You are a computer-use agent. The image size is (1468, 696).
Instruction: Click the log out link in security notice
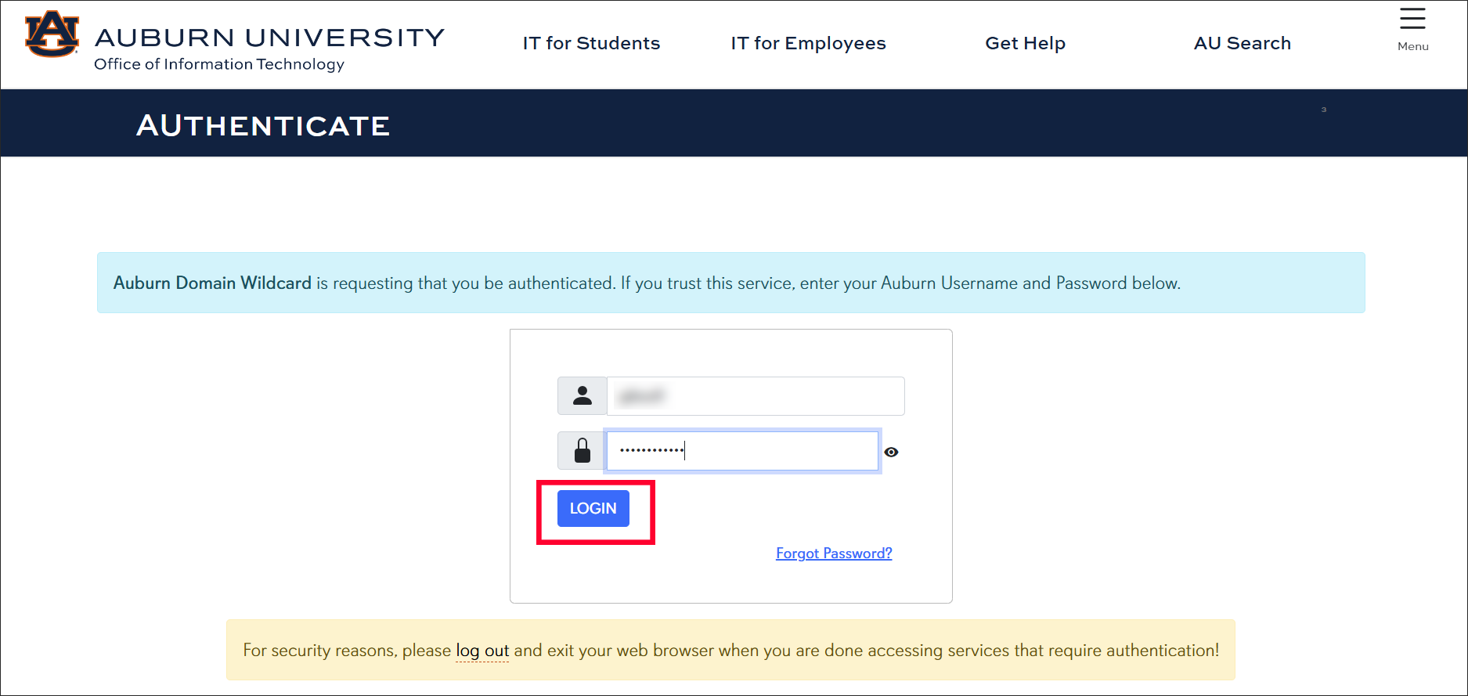(x=482, y=650)
